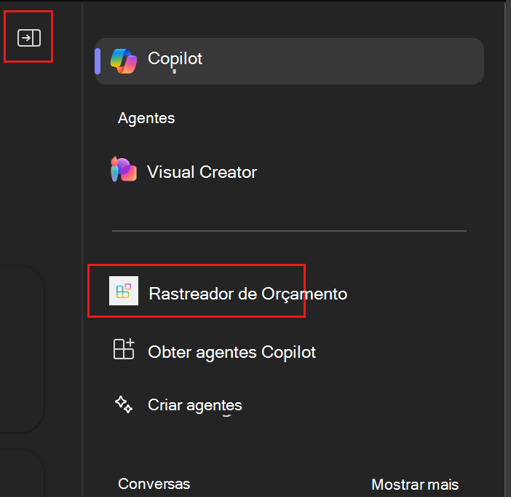This screenshot has height=497, width=511.
Task: Click the grid-plus icon beside Obter agentes
Action: click(124, 349)
